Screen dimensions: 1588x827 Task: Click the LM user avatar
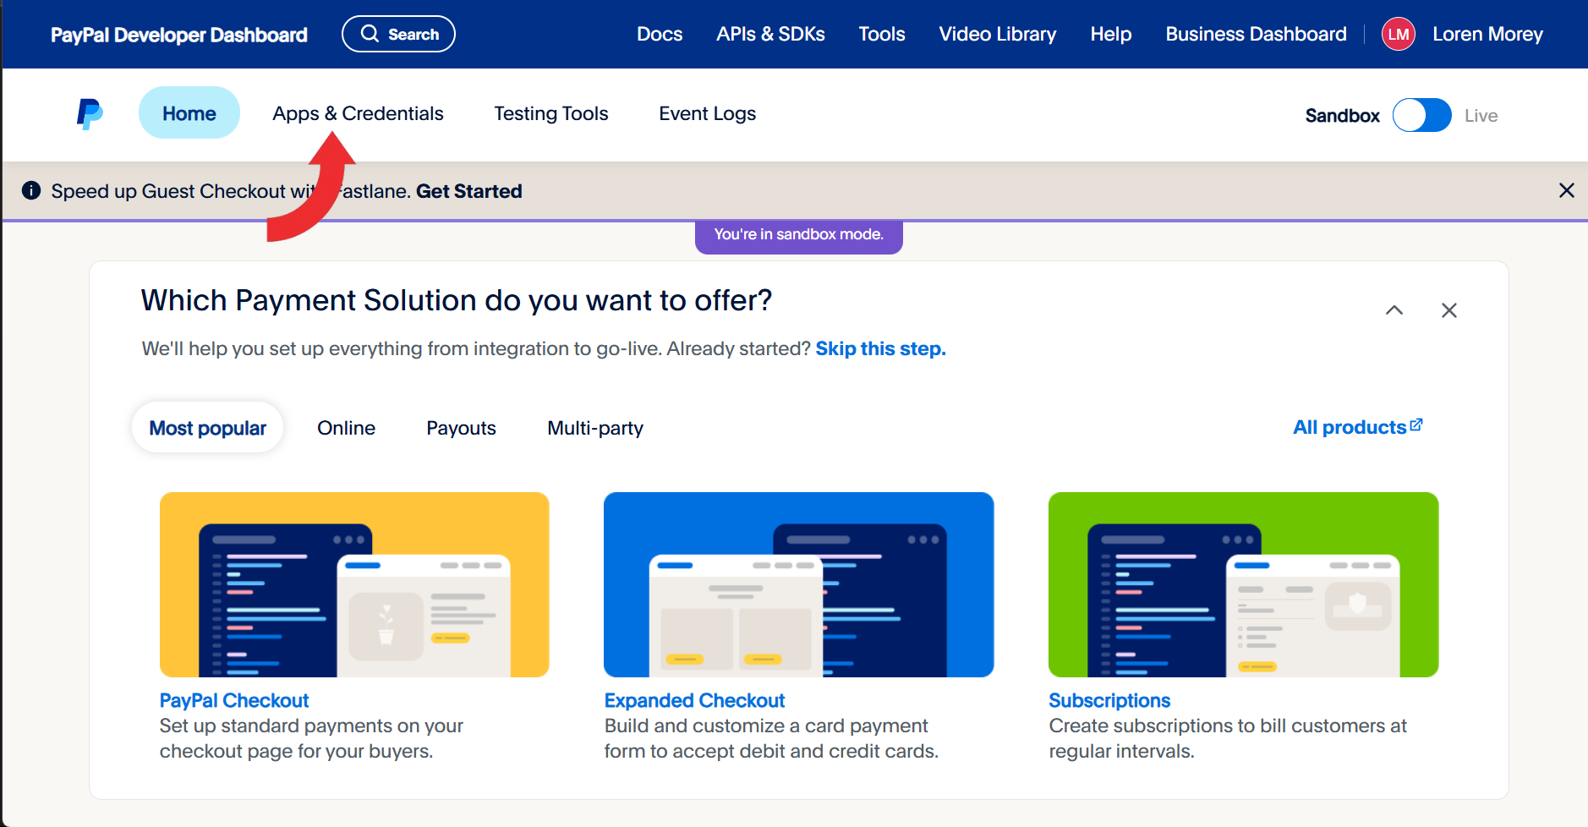tap(1399, 35)
